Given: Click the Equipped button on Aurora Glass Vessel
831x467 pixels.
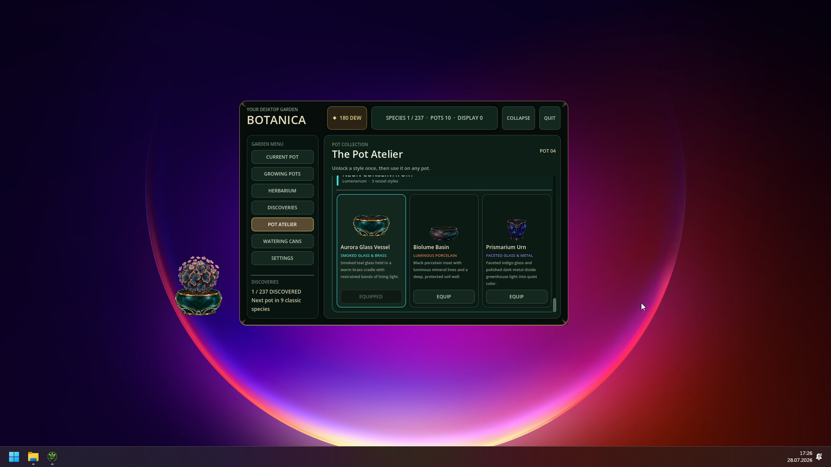Looking at the screenshot, I should (x=371, y=297).
